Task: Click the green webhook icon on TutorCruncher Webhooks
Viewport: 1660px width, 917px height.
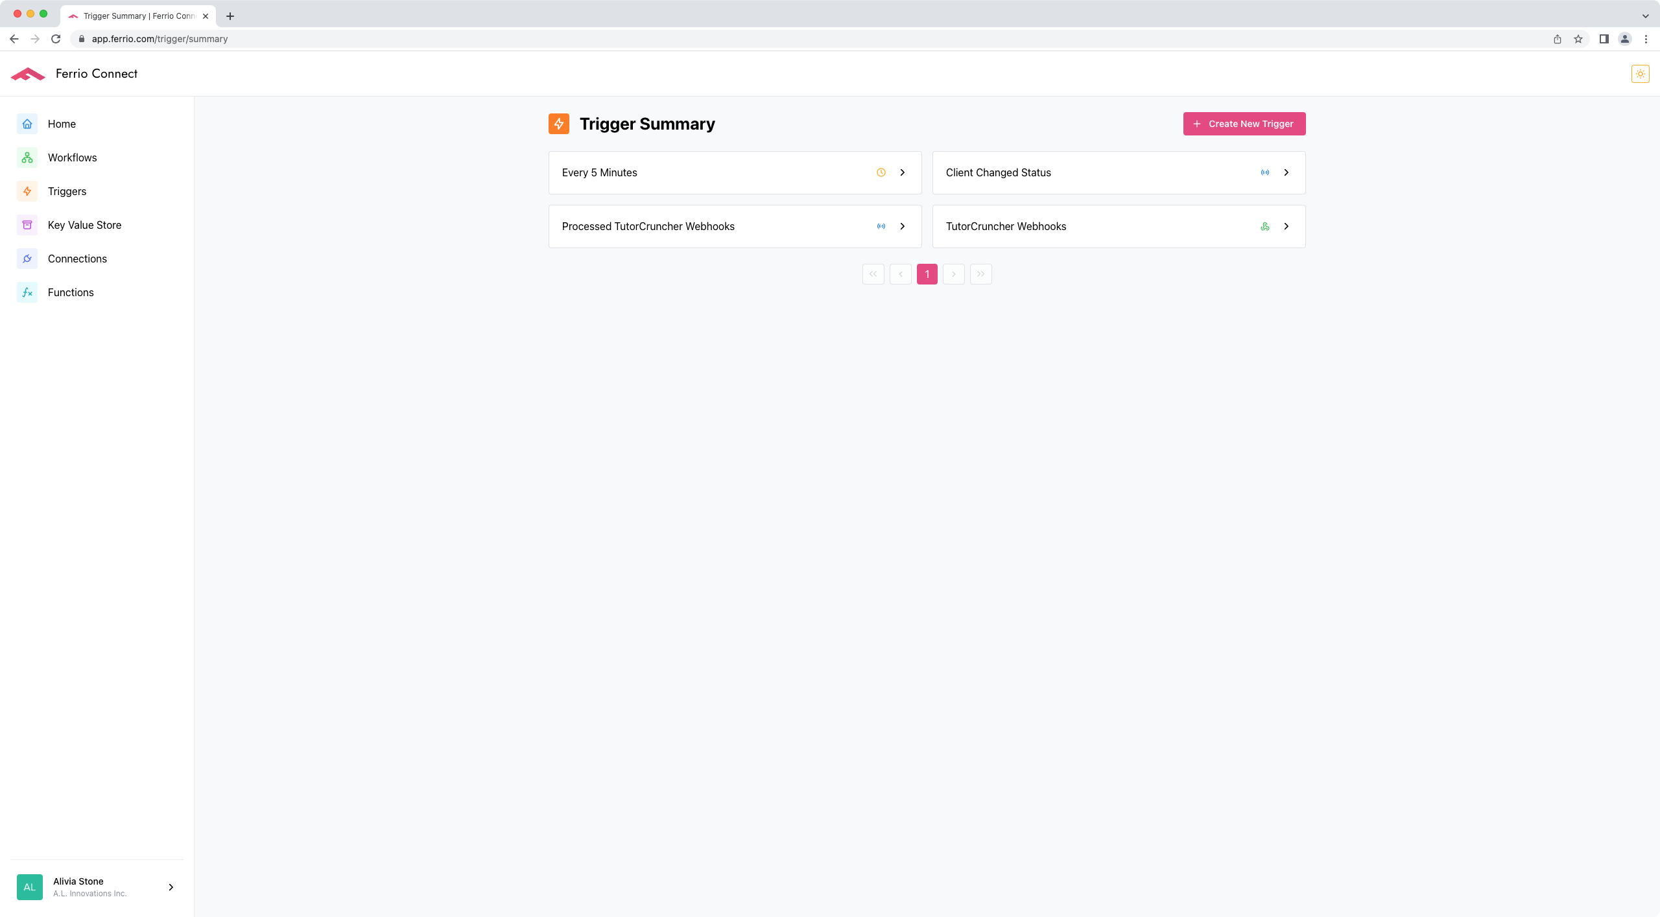Action: click(1266, 226)
